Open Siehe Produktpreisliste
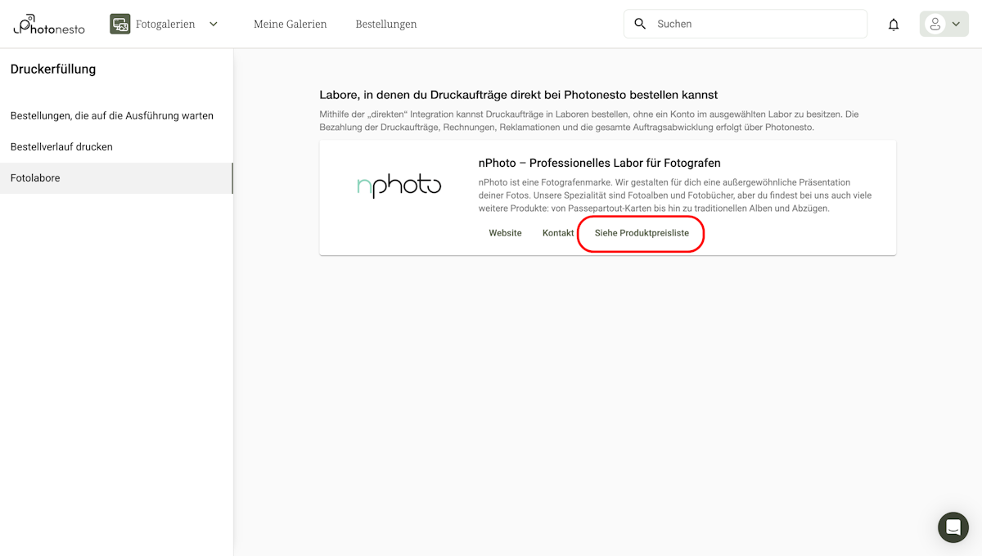Image resolution: width=982 pixels, height=556 pixels. pos(640,232)
